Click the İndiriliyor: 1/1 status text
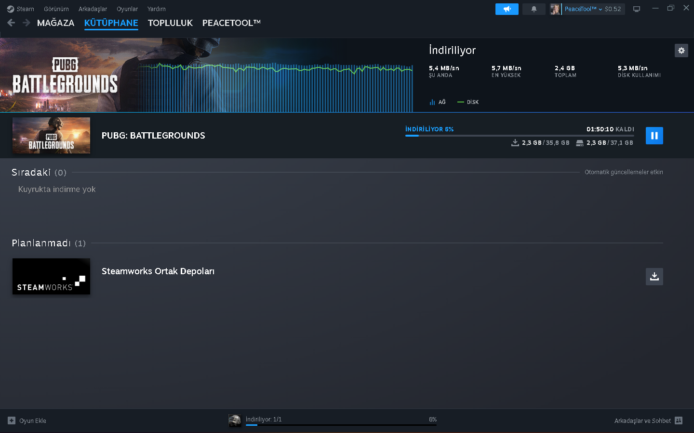Viewport: 694px width, 433px height. pos(264,420)
